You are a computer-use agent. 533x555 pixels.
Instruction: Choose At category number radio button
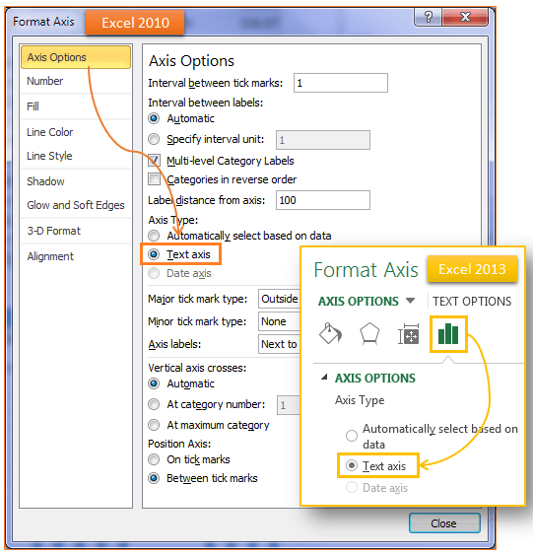point(154,404)
